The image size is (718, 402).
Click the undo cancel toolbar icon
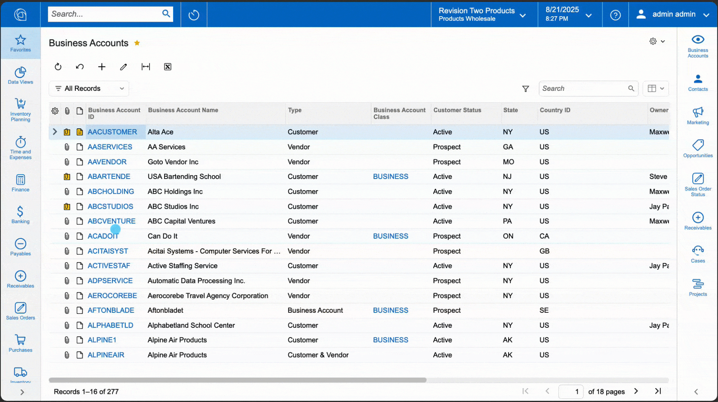[80, 67]
